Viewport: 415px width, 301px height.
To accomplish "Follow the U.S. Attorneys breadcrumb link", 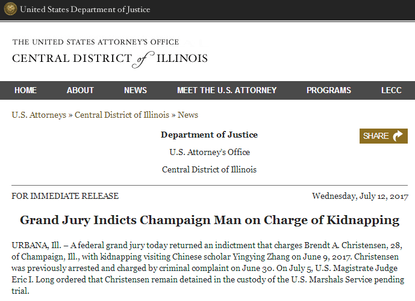I will (39, 115).
